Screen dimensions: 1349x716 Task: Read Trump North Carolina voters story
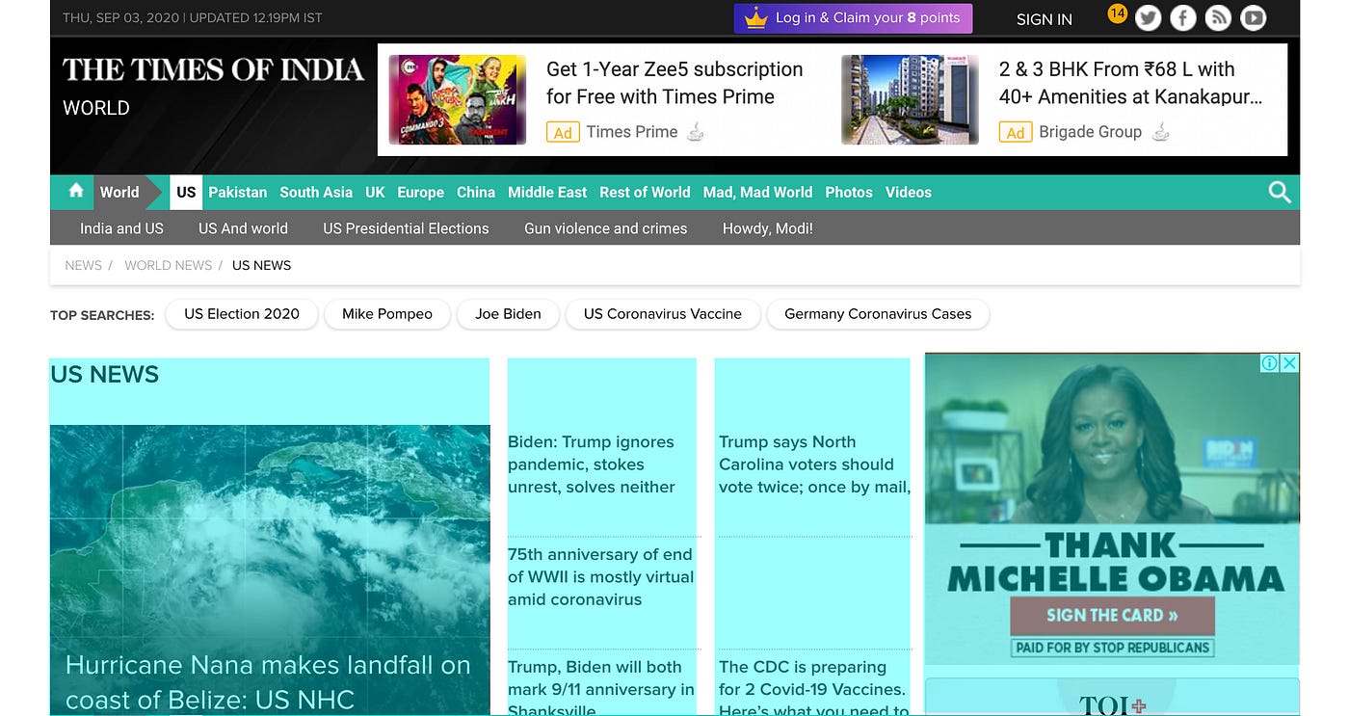click(x=814, y=464)
